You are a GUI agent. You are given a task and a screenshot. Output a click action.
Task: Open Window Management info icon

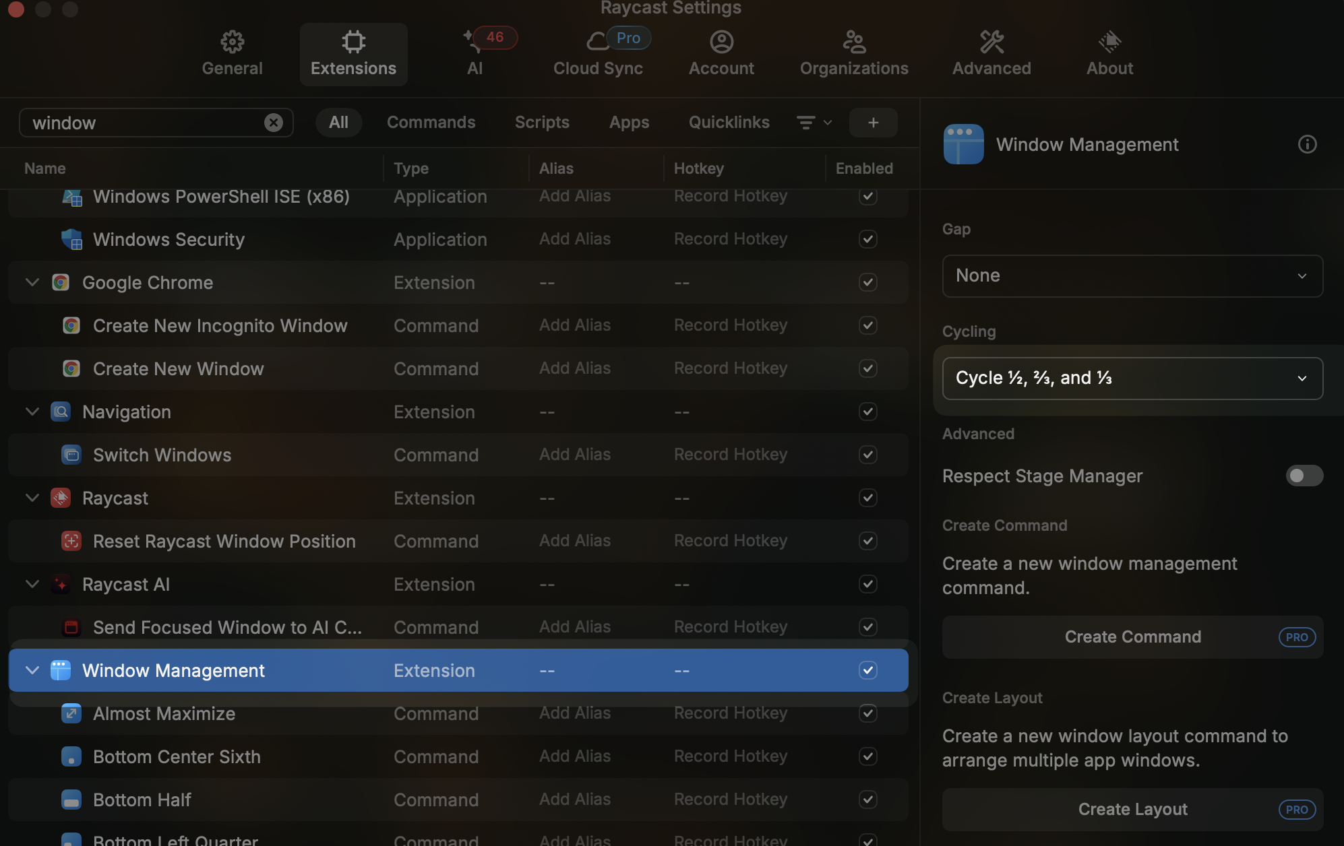click(x=1307, y=144)
